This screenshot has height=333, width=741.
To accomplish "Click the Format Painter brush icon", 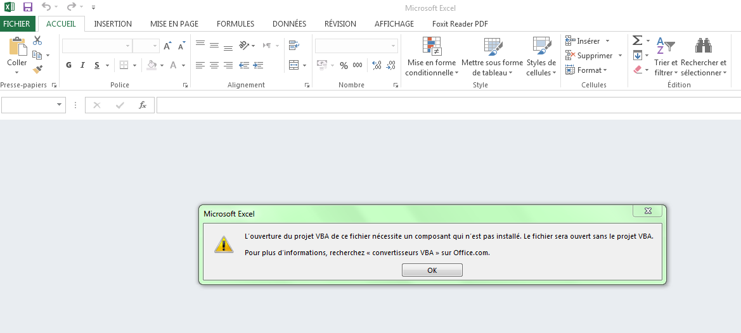I will pos(37,70).
